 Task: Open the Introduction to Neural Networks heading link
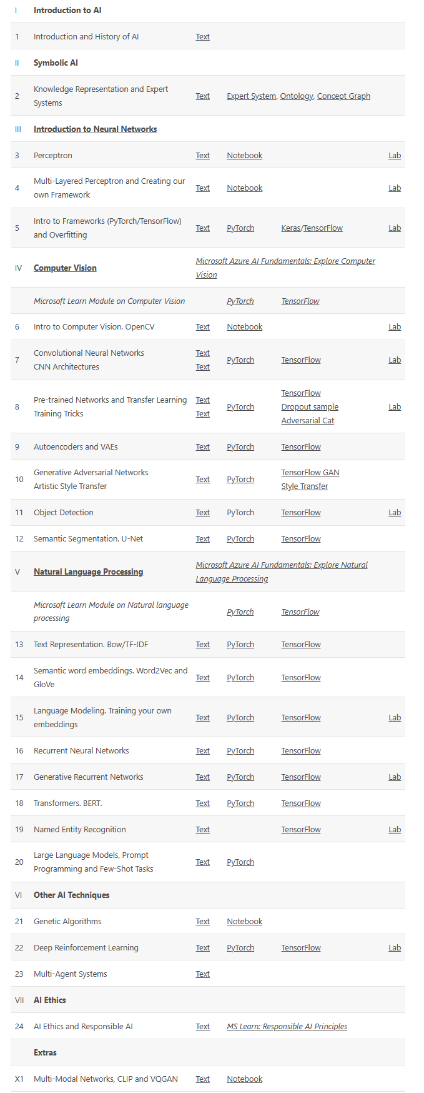click(95, 129)
